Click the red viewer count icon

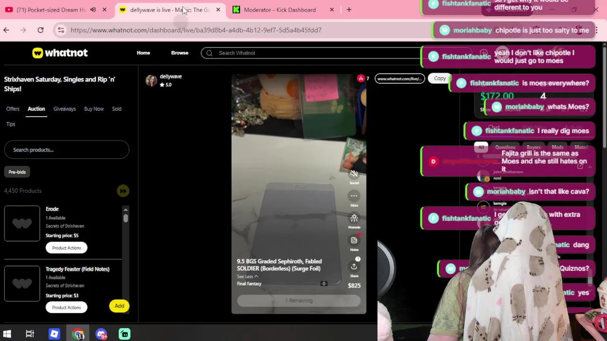[x=361, y=79]
